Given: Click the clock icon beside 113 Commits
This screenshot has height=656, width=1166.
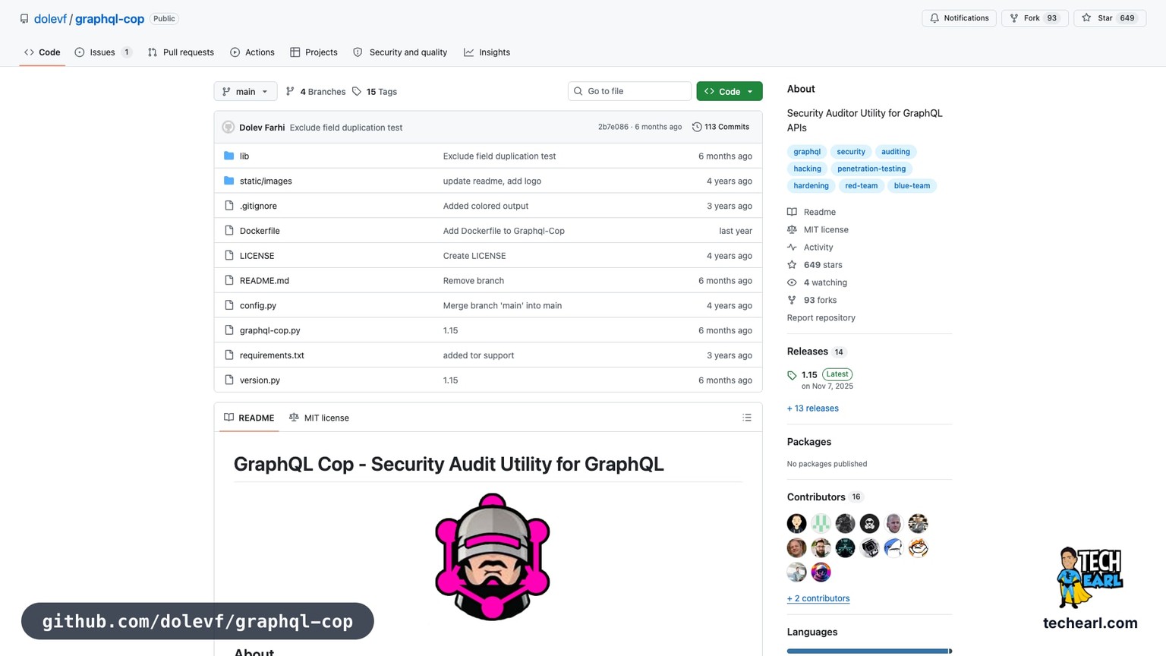Looking at the screenshot, I should click(x=697, y=128).
